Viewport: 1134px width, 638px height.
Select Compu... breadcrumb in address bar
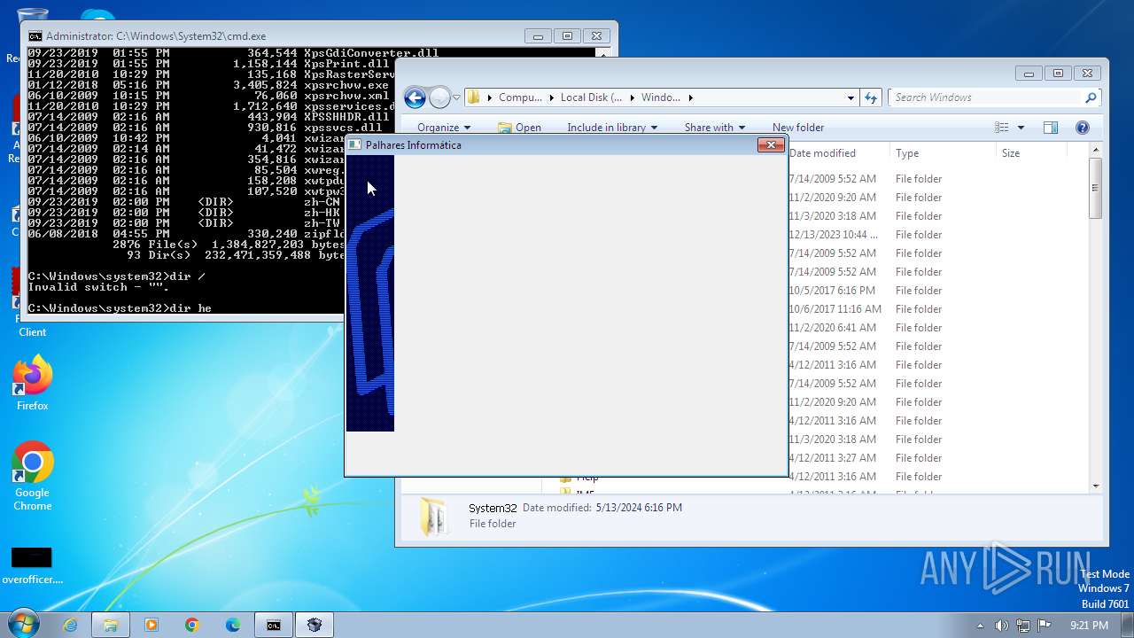[520, 97]
